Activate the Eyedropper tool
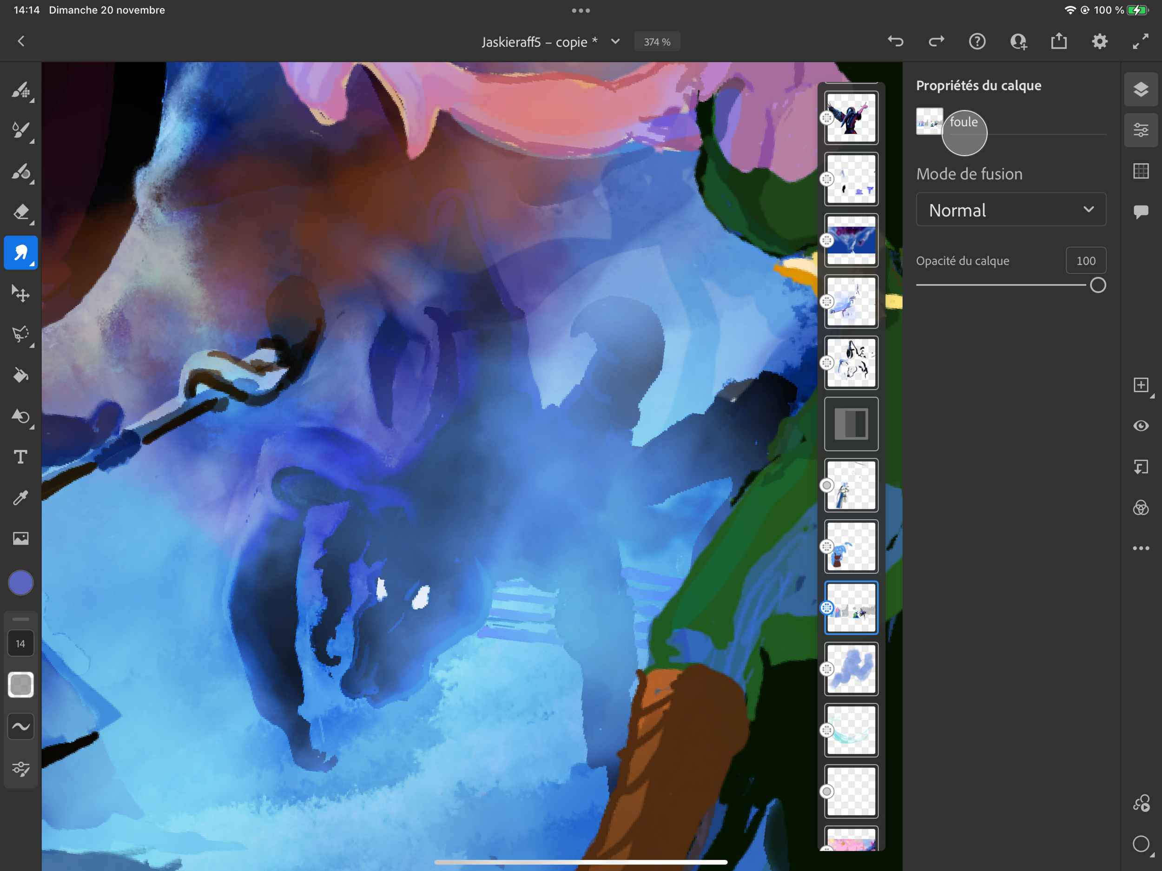 (20, 497)
